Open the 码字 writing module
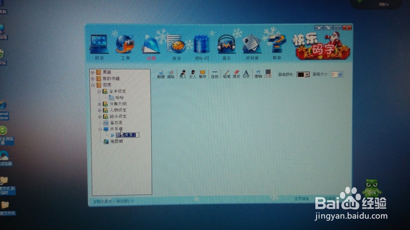Viewport: 410px width, 230px height. pyautogui.click(x=99, y=47)
